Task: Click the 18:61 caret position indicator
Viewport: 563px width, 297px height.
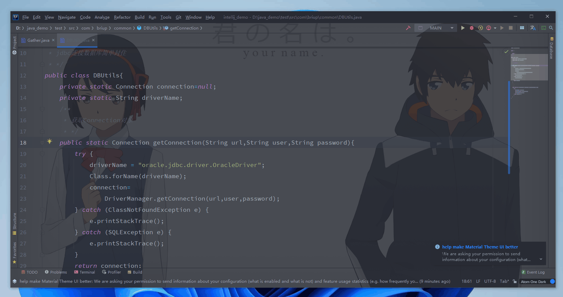Action: coord(467,281)
